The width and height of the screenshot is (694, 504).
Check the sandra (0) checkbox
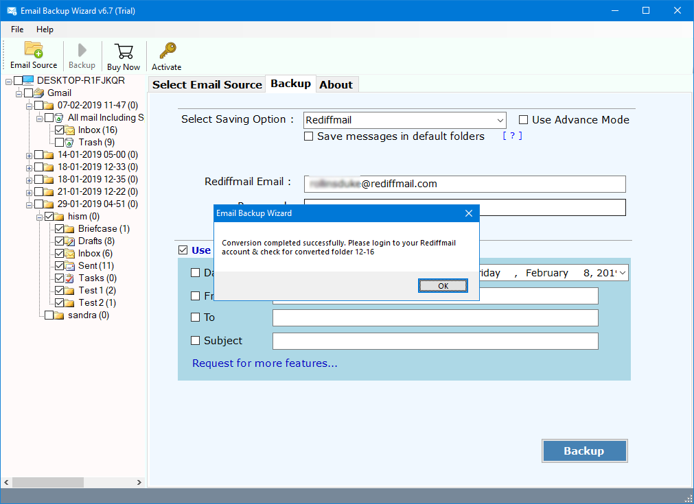[x=49, y=315]
